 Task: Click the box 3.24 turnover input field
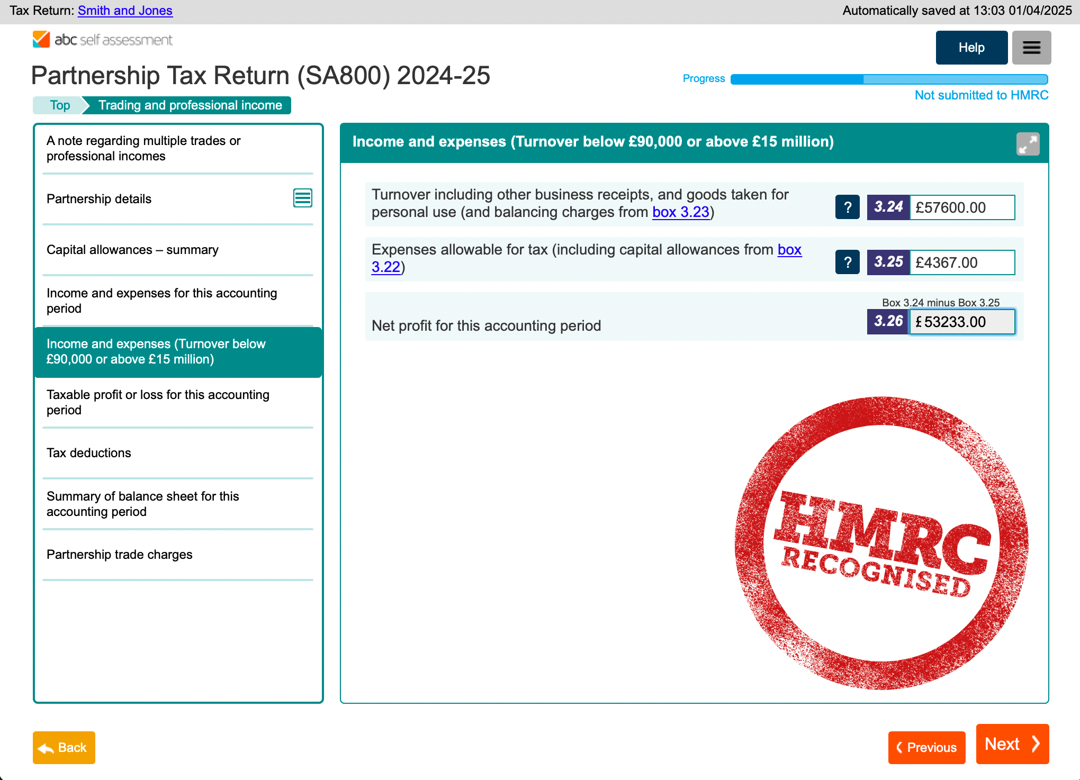point(962,207)
